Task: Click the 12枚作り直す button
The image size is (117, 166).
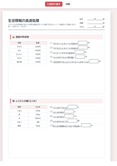Action: click(54, 4)
